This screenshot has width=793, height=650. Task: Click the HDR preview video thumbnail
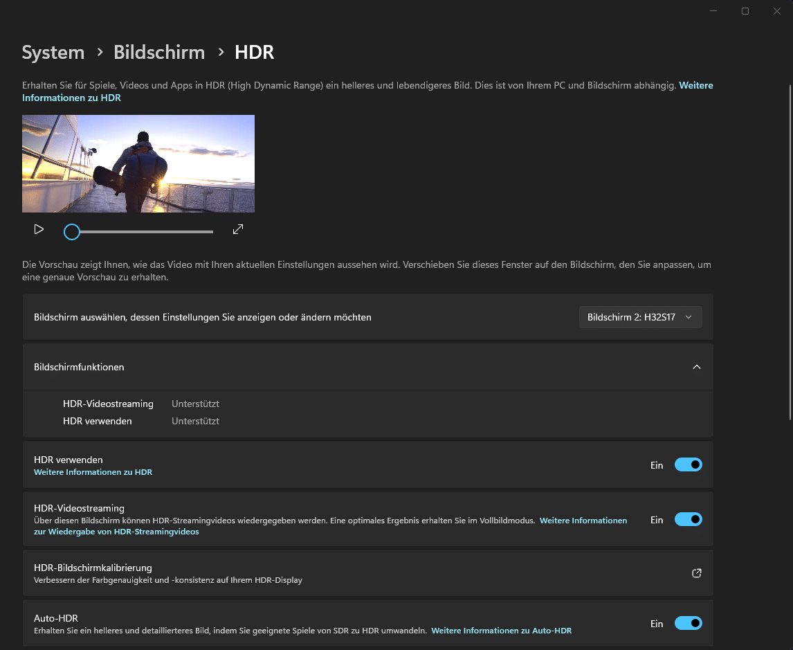pyautogui.click(x=138, y=163)
